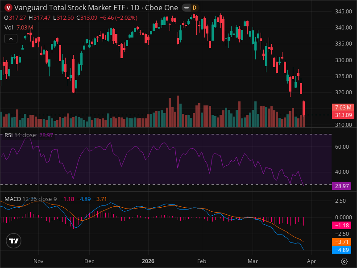Click the Vol 7.03 M indicator legend

coord(19,28)
